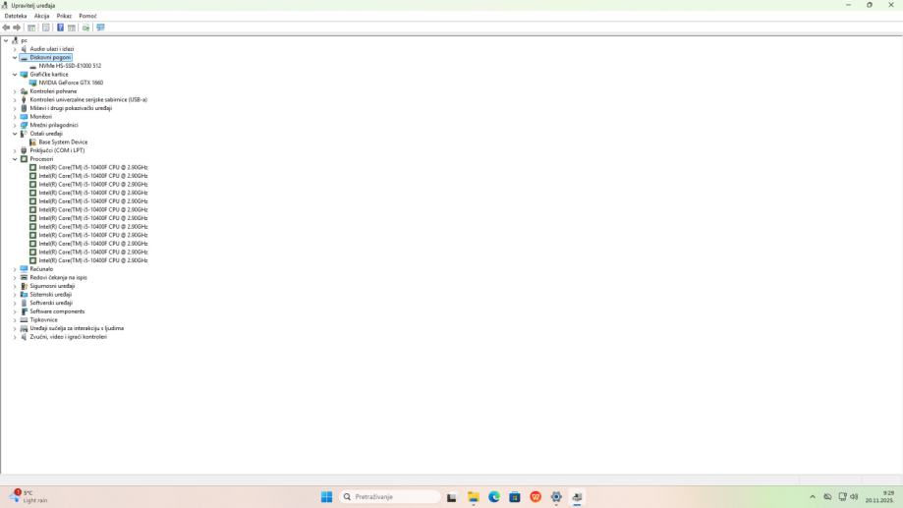Open the red WPS Office taskbar icon
This screenshot has height=508, width=903.
point(536,497)
